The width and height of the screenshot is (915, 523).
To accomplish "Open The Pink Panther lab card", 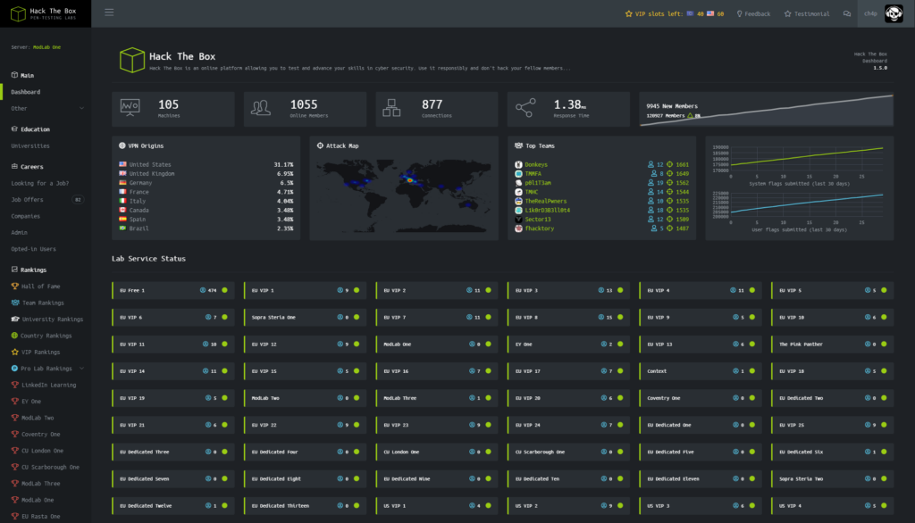I will (833, 344).
